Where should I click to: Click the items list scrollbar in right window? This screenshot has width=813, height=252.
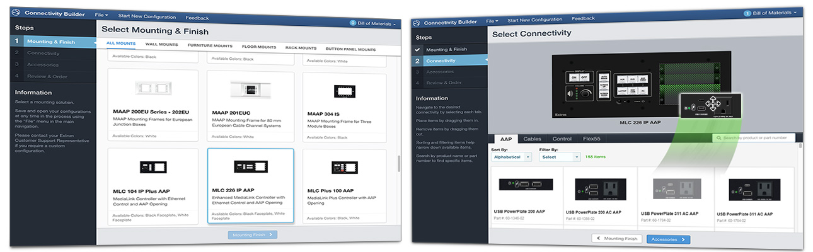800,146
